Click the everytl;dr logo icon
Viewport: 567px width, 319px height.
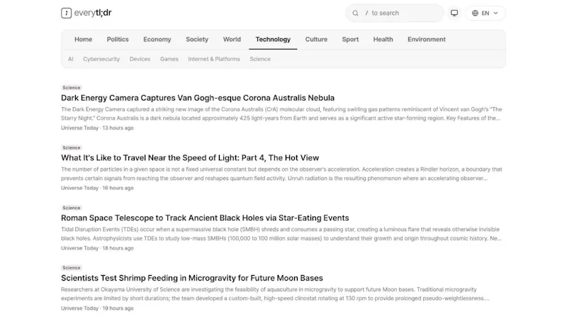(x=66, y=13)
